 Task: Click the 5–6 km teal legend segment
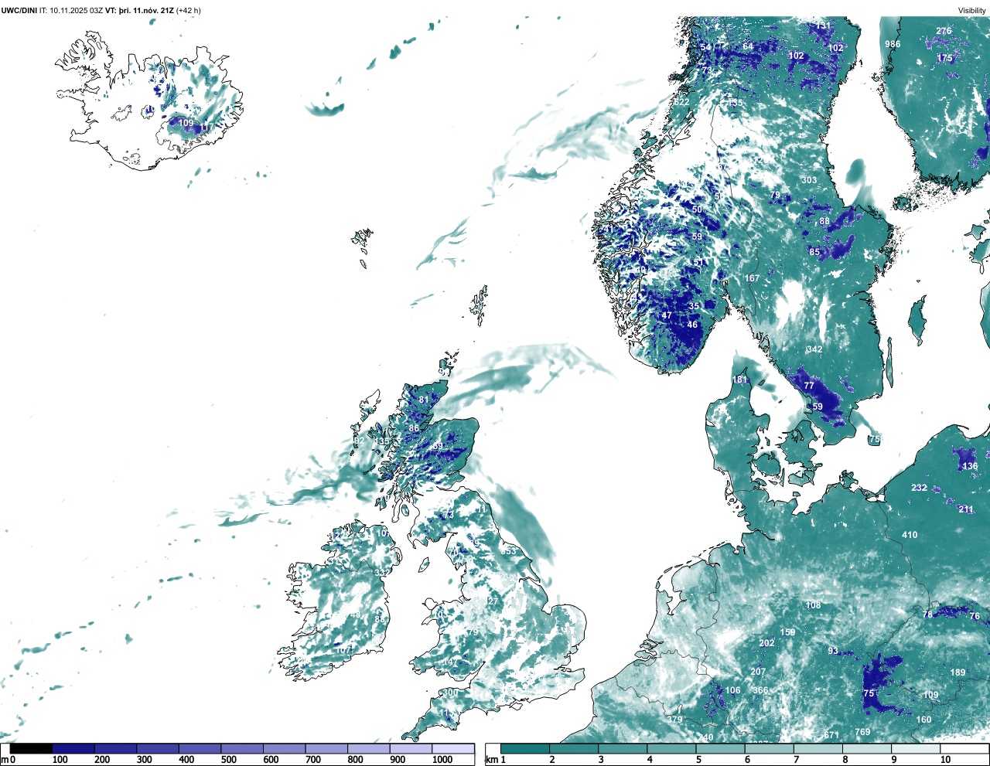[721, 748]
